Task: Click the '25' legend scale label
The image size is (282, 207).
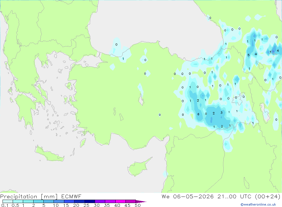Action: pyautogui.click(x=86, y=205)
